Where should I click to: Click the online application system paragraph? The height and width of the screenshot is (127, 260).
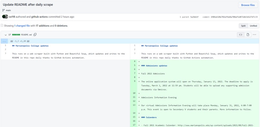point(197,85)
